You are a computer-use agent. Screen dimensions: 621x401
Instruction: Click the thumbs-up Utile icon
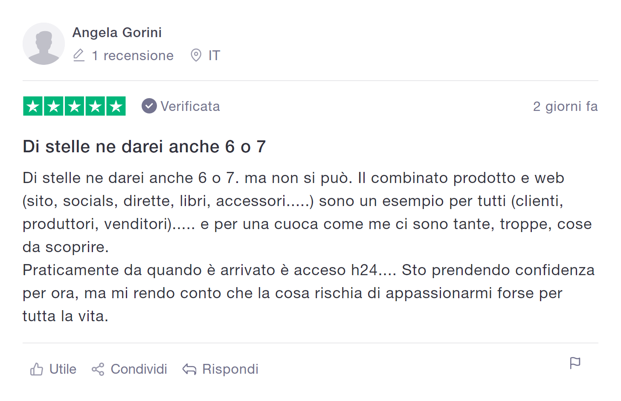[37, 369]
